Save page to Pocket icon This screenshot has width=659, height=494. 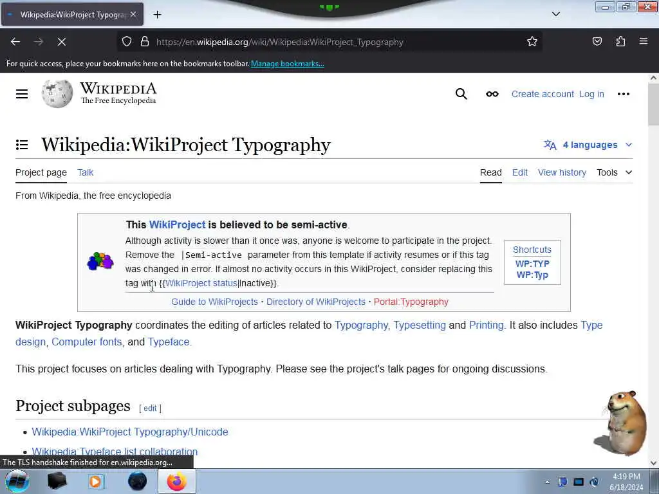[597, 41]
